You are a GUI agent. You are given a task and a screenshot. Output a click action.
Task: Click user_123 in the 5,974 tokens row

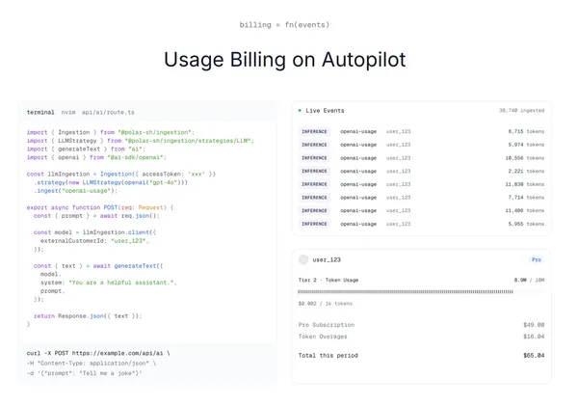(399, 145)
